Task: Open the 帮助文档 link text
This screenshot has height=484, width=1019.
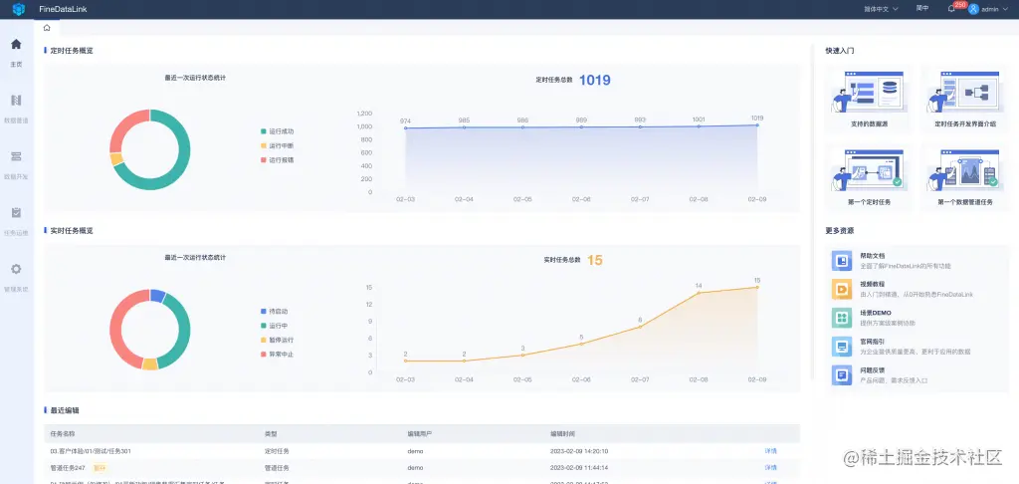Action: click(x=872, y=256)
